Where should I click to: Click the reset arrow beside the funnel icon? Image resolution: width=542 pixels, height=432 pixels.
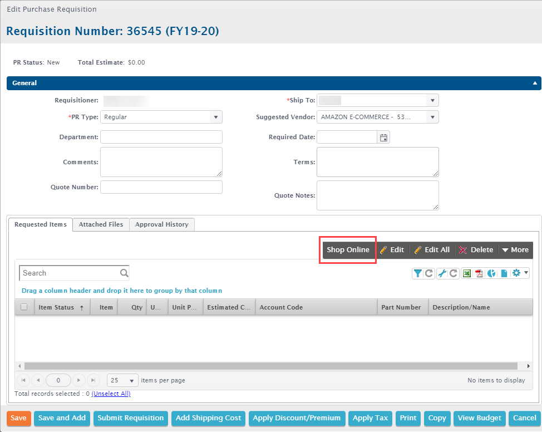429,273
